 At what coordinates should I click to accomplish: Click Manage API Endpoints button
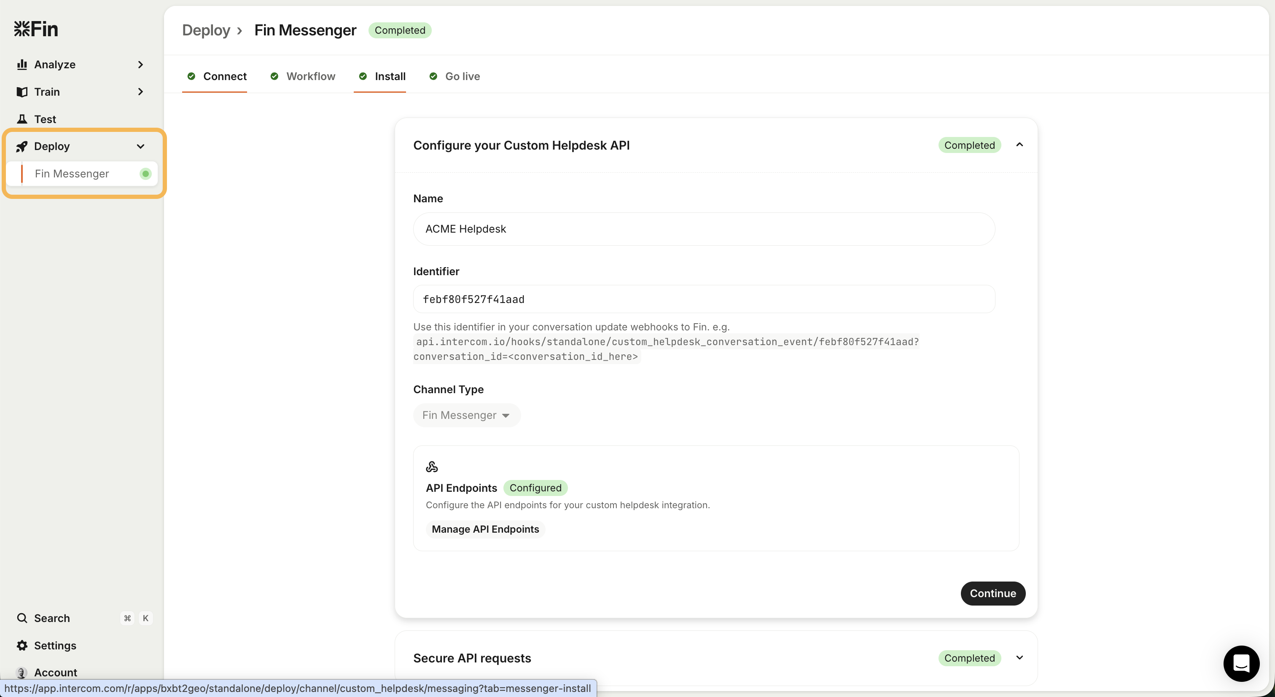(485, 529)
